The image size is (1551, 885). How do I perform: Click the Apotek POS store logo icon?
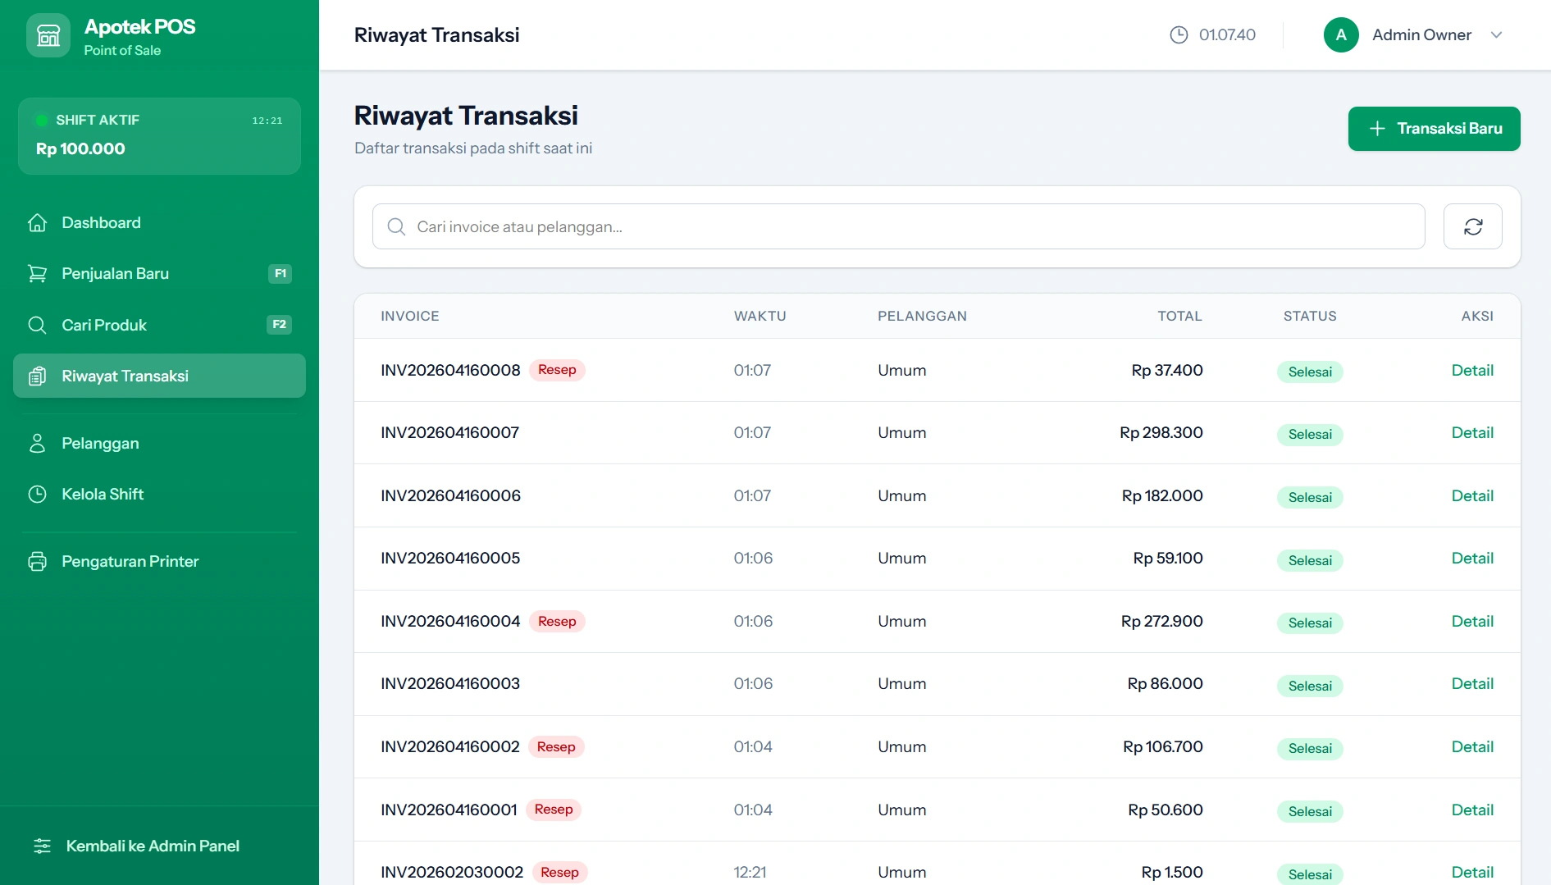48,35
